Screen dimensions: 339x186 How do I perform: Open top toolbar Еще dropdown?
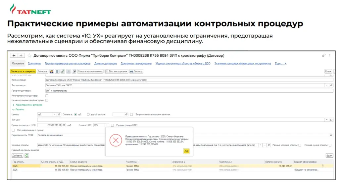pos(328,71)
